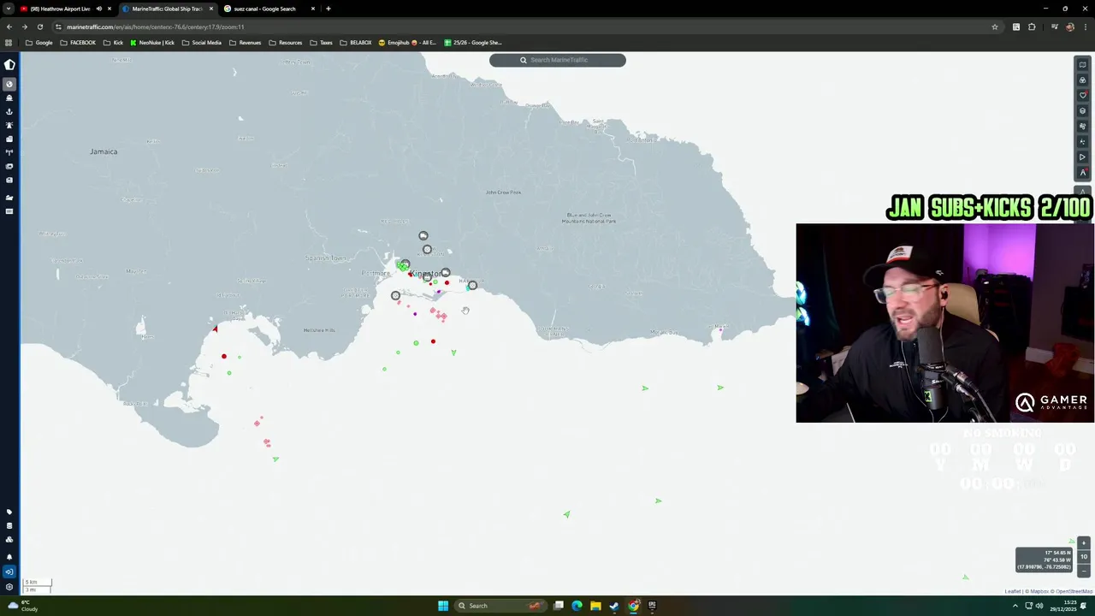The height and width of the screenshot is (616, 1095).
Task: Select the green vessel arrow south of Kingston
Action: pyautogui.click(x=453, y=352)
